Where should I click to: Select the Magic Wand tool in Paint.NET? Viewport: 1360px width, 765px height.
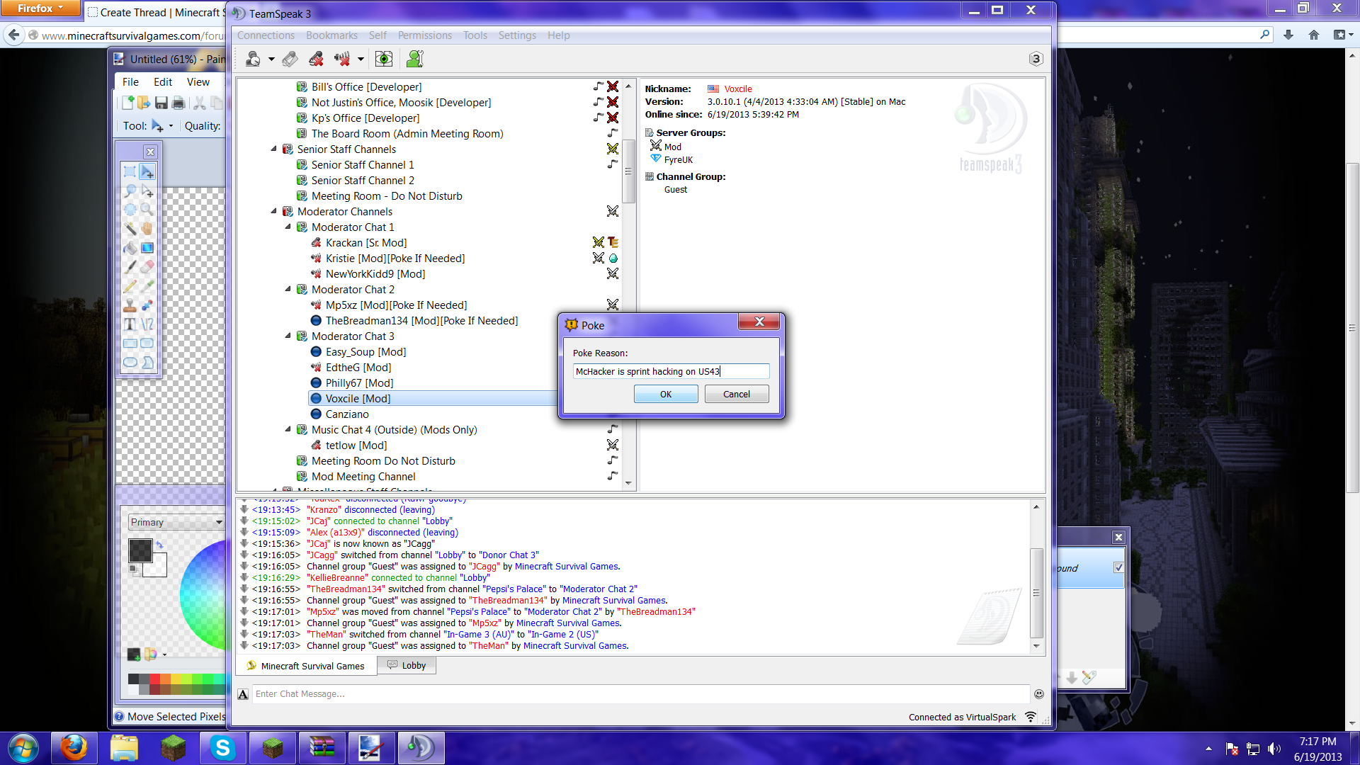tap(130, 229)
